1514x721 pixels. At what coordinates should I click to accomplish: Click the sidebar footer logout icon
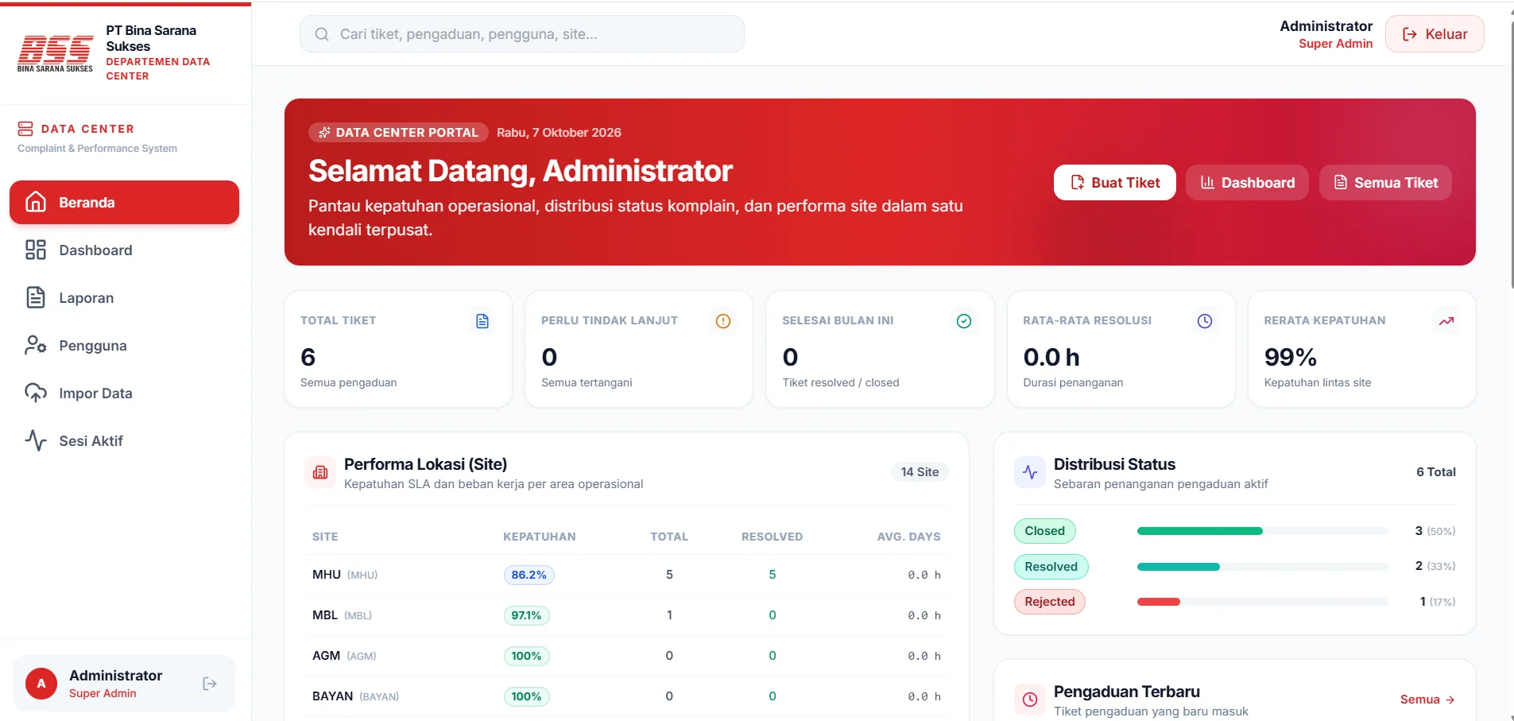[x=210, y=684]
